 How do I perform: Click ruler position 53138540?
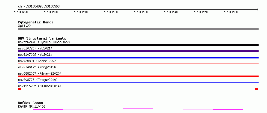tap(171, 12)
